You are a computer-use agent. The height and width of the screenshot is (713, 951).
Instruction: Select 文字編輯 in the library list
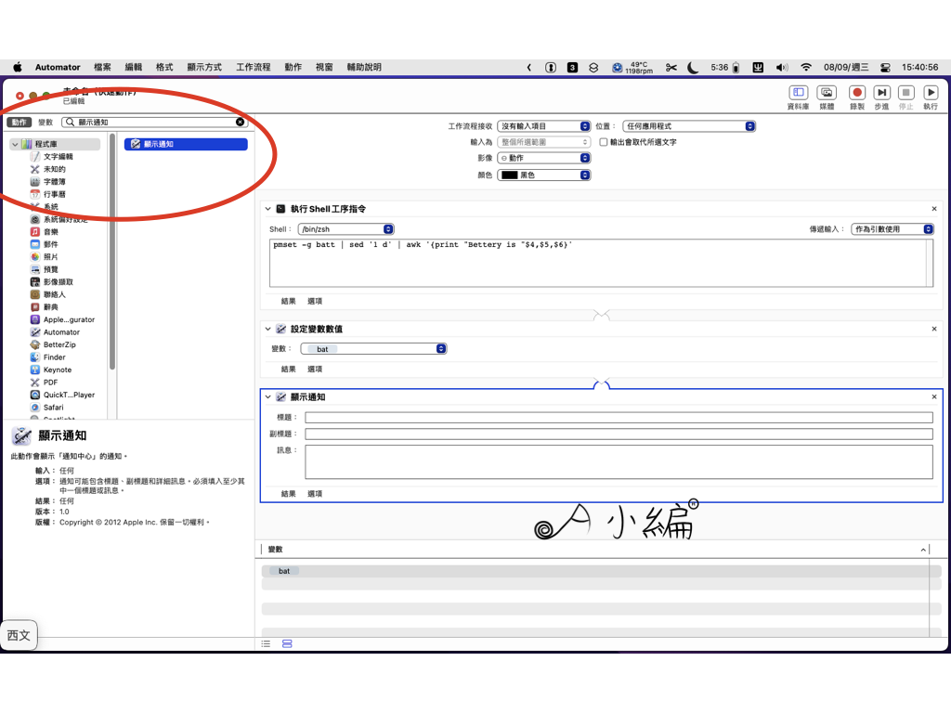pos(58,156)
